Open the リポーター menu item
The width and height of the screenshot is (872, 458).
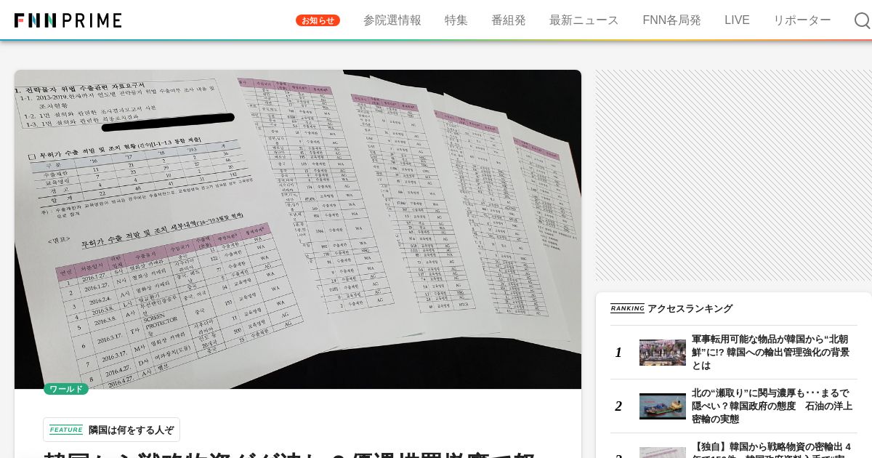802,20
